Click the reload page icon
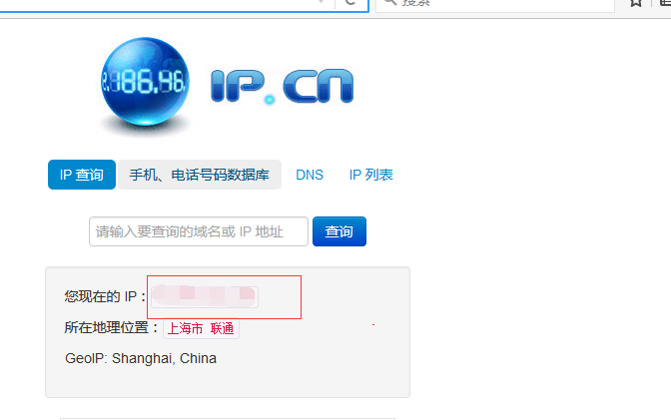 coord(350,2)
